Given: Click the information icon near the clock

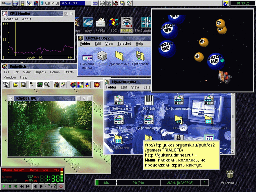Looking at the screenshot, I should [226, 3].
